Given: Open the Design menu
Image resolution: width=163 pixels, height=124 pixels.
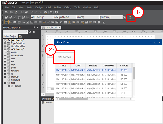Looking at the screenshot, I should click(39, 7).
